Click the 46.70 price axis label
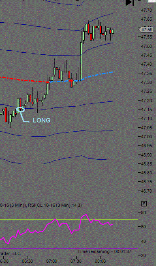The height and width of the screenshot is (266, 156). [146, 191]
